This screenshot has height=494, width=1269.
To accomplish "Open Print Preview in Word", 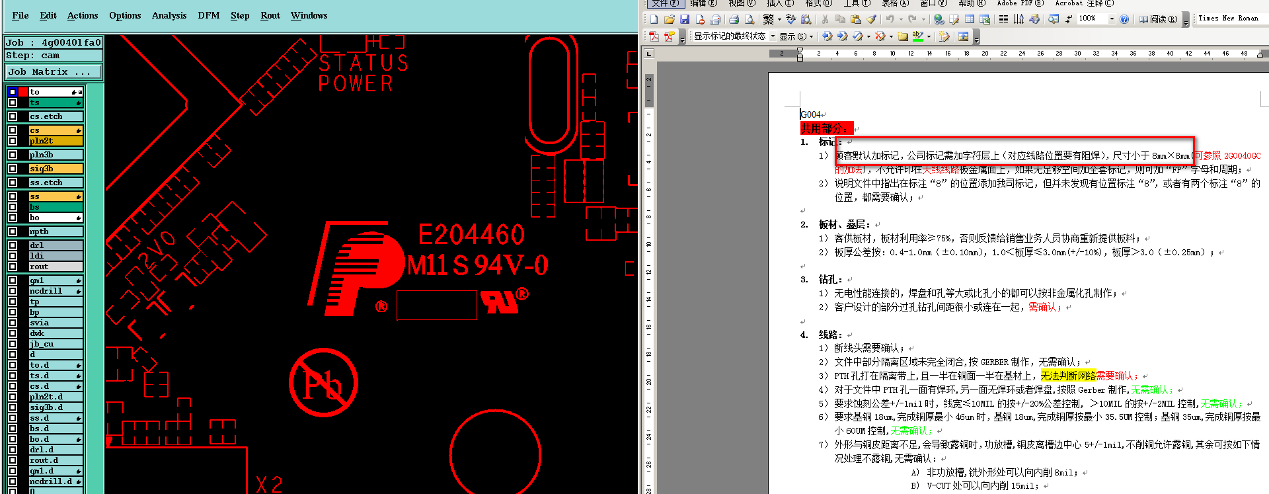I will pos(750,19).
